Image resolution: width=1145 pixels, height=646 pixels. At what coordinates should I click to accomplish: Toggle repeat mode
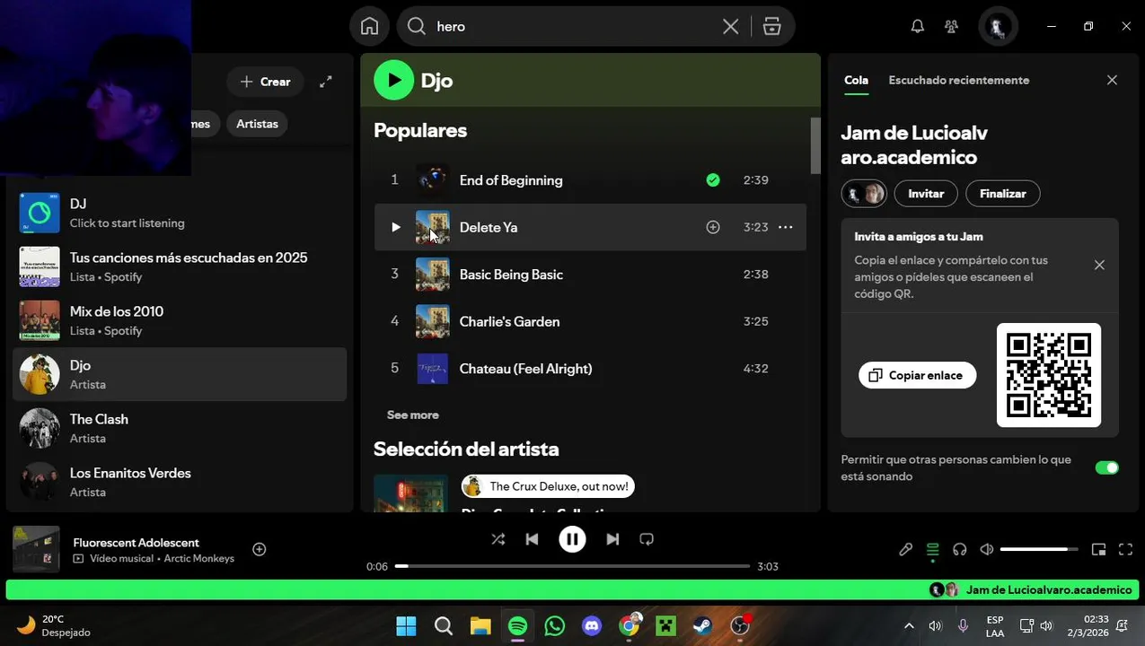coord(647,539)
